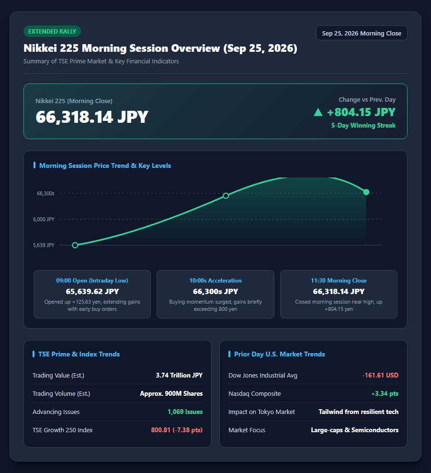Click the 66,300s axis label on the chart
The width and height of the screenshot is (431, 473).
tap(46, 193)
